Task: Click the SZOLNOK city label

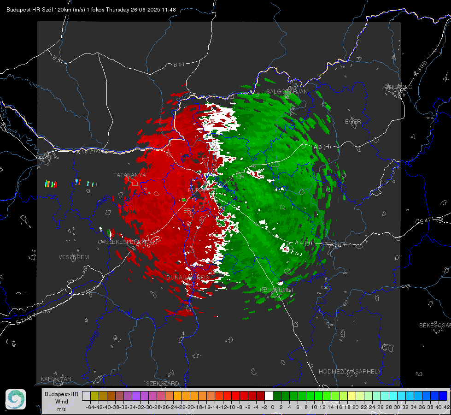Action: 334,244
